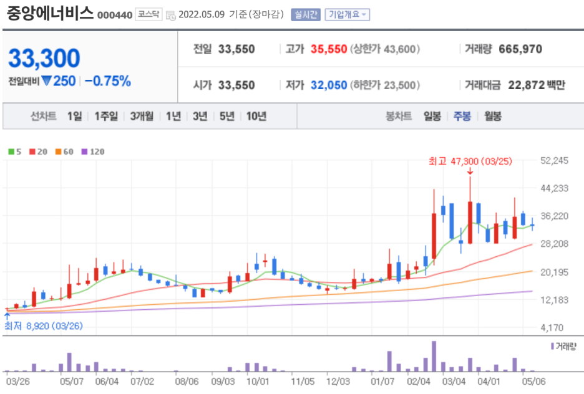Click the 저가 value 32,050
Image resolution: width=584 pixels, height=394 pixels.
click(328, 85)
